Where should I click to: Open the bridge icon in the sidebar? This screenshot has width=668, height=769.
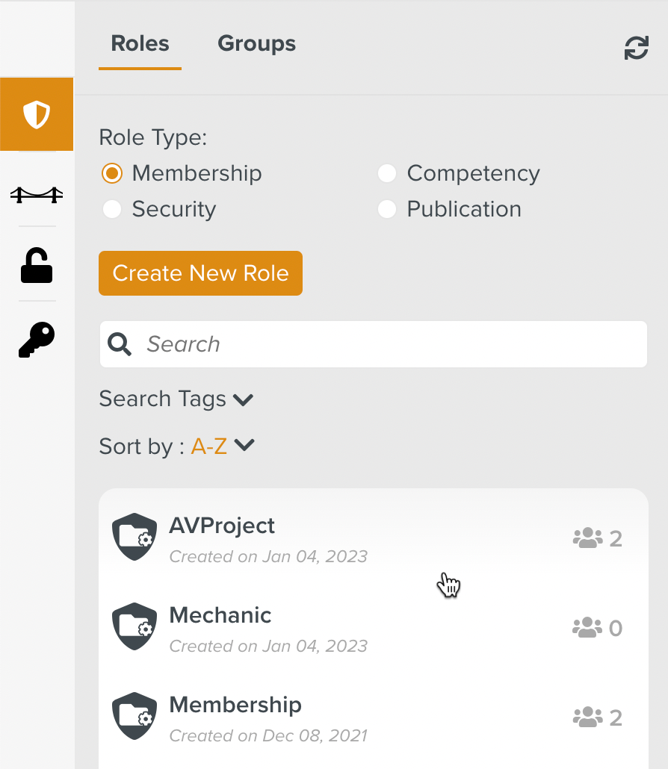coord(37,195)
